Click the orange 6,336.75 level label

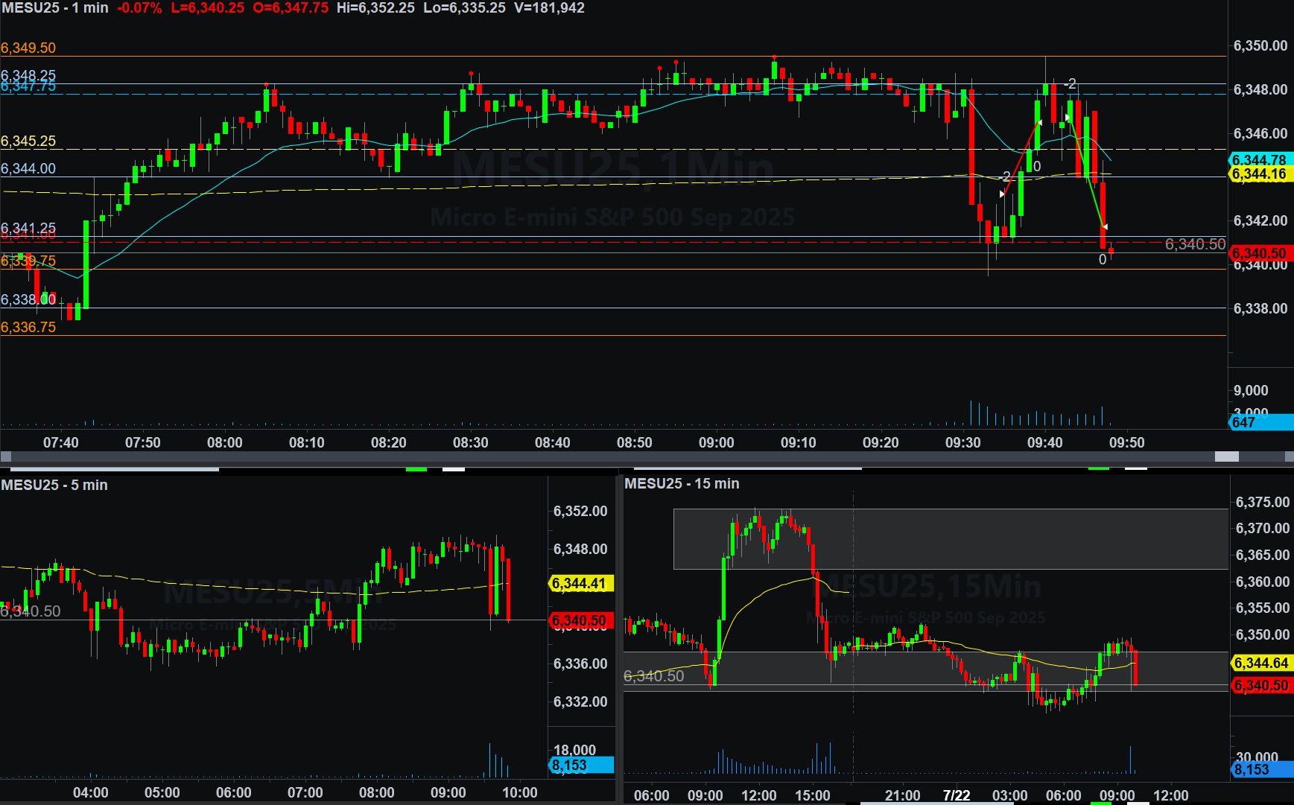pyautogui.click(x=28, y=327)
